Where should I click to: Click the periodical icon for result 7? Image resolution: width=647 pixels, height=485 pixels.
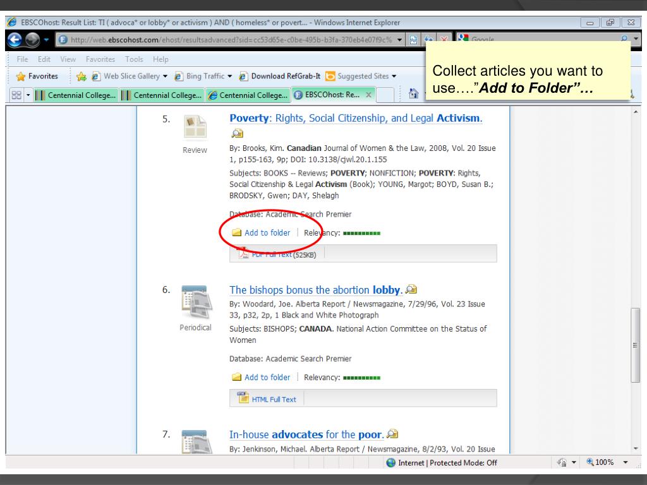point(197,441)
